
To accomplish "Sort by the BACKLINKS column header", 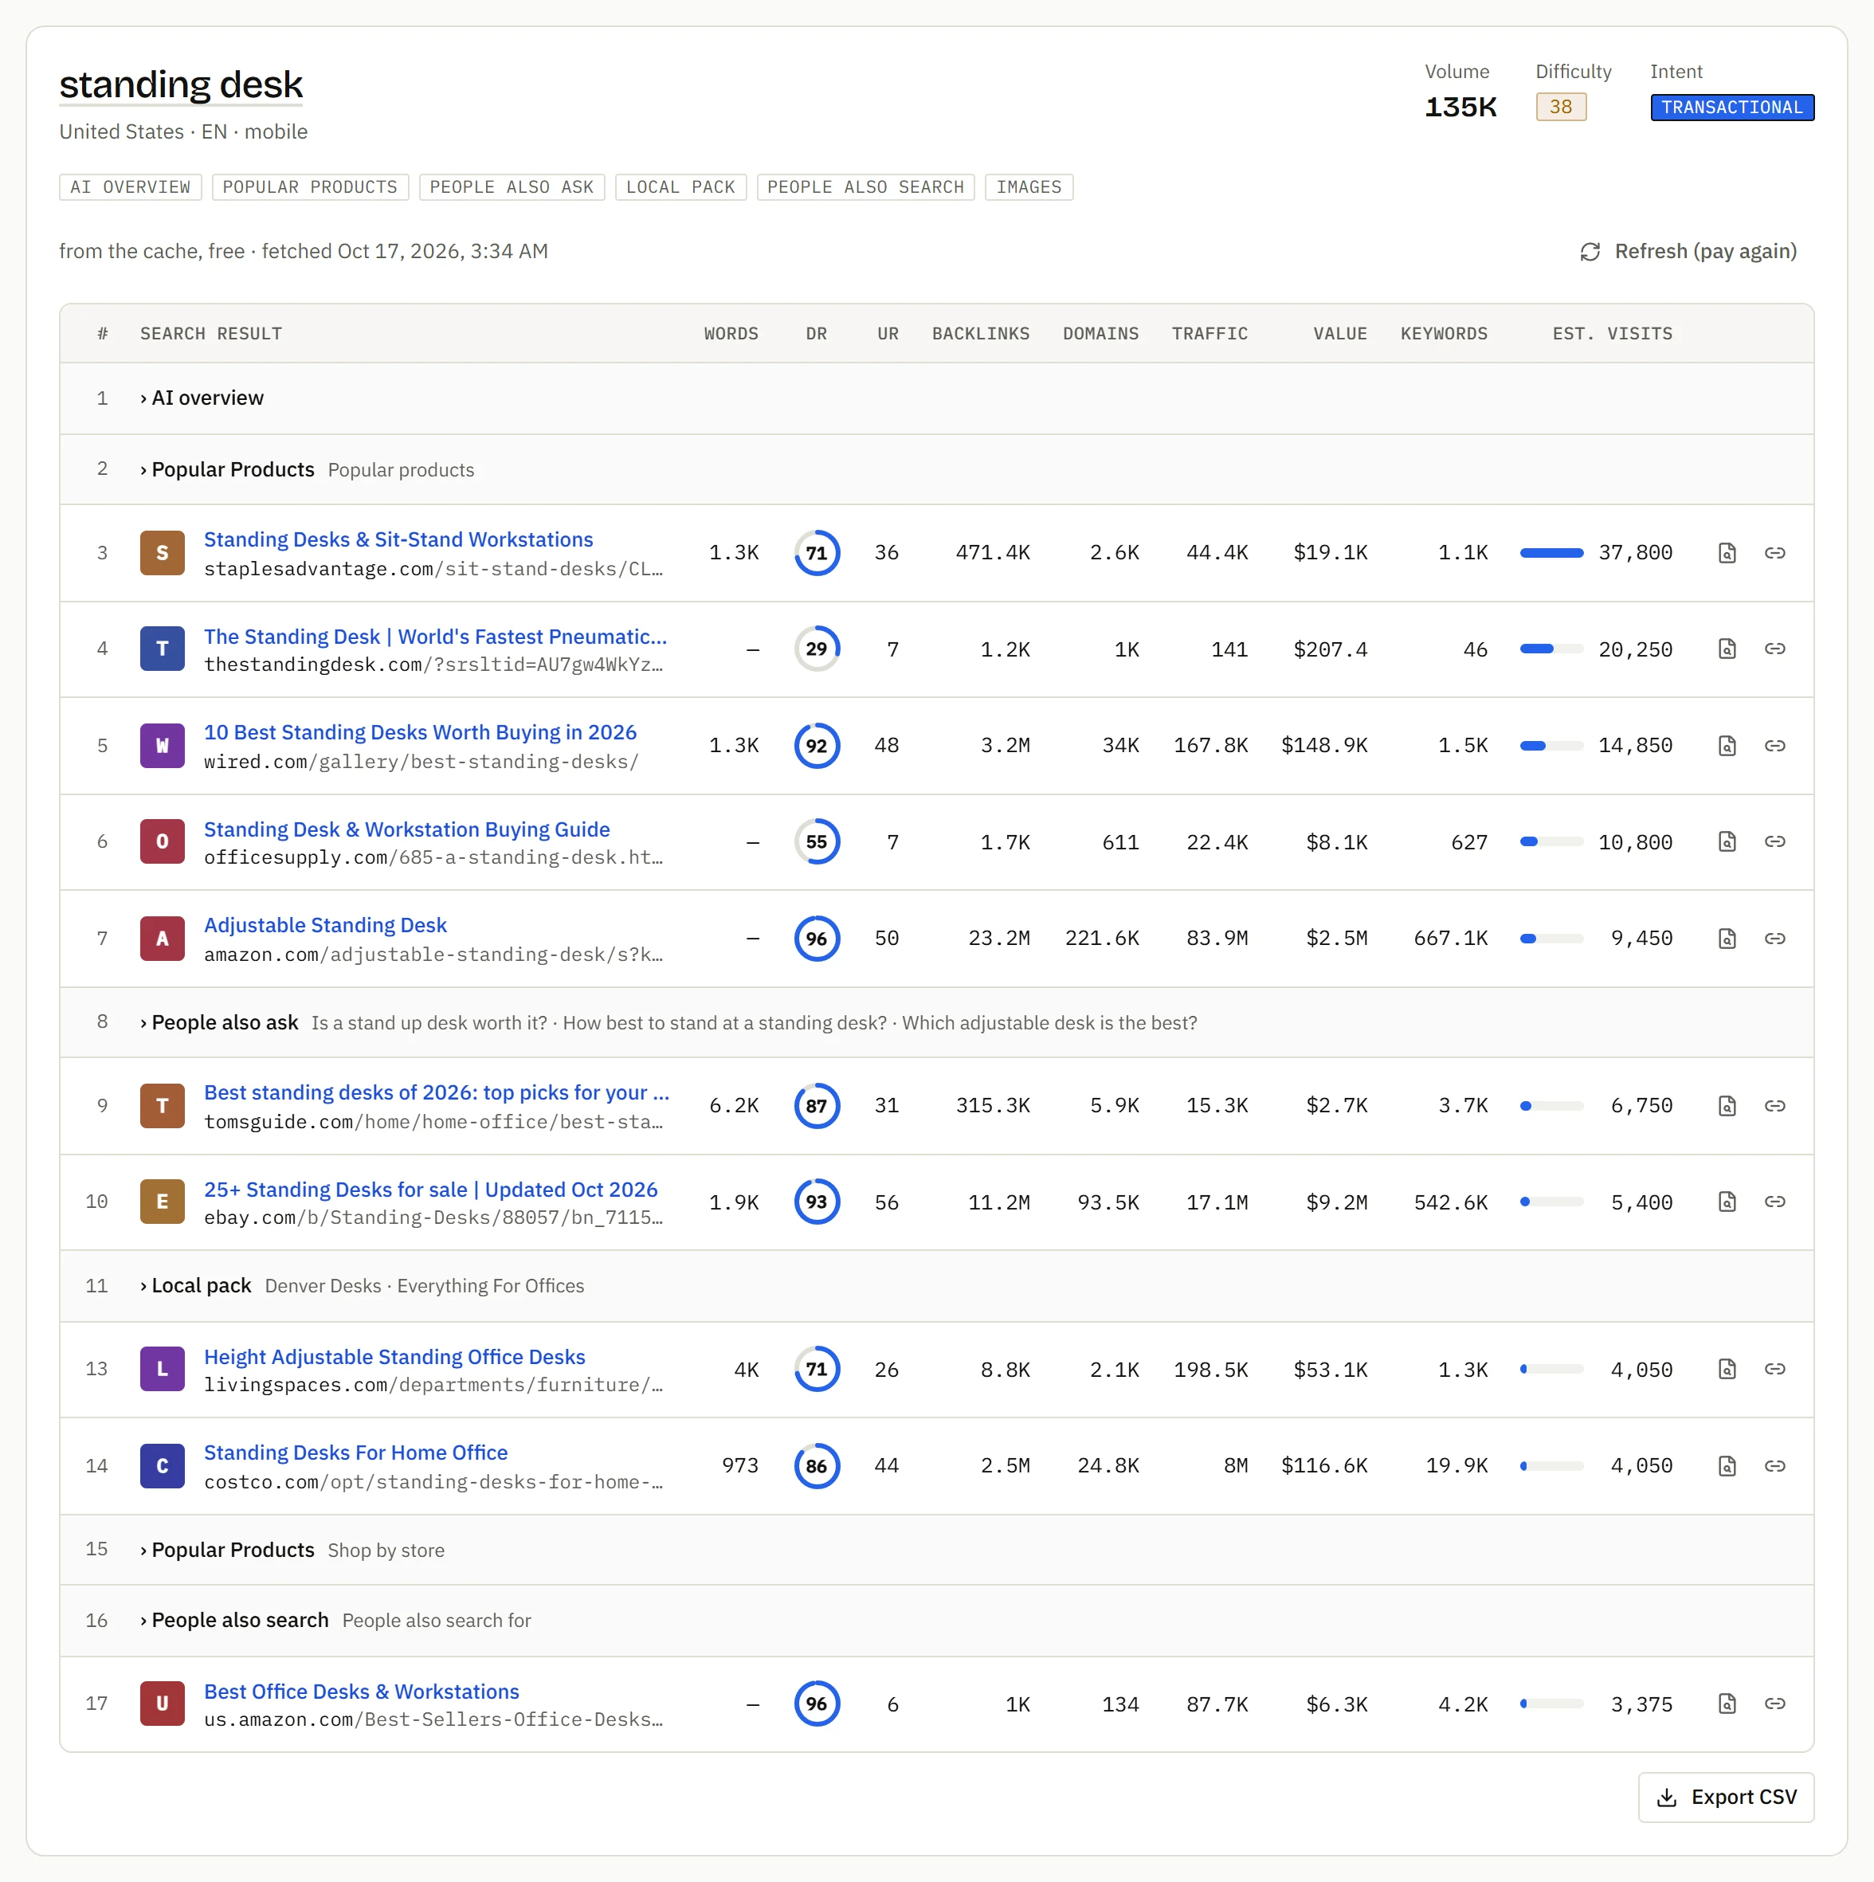I will tap(981, 334).
